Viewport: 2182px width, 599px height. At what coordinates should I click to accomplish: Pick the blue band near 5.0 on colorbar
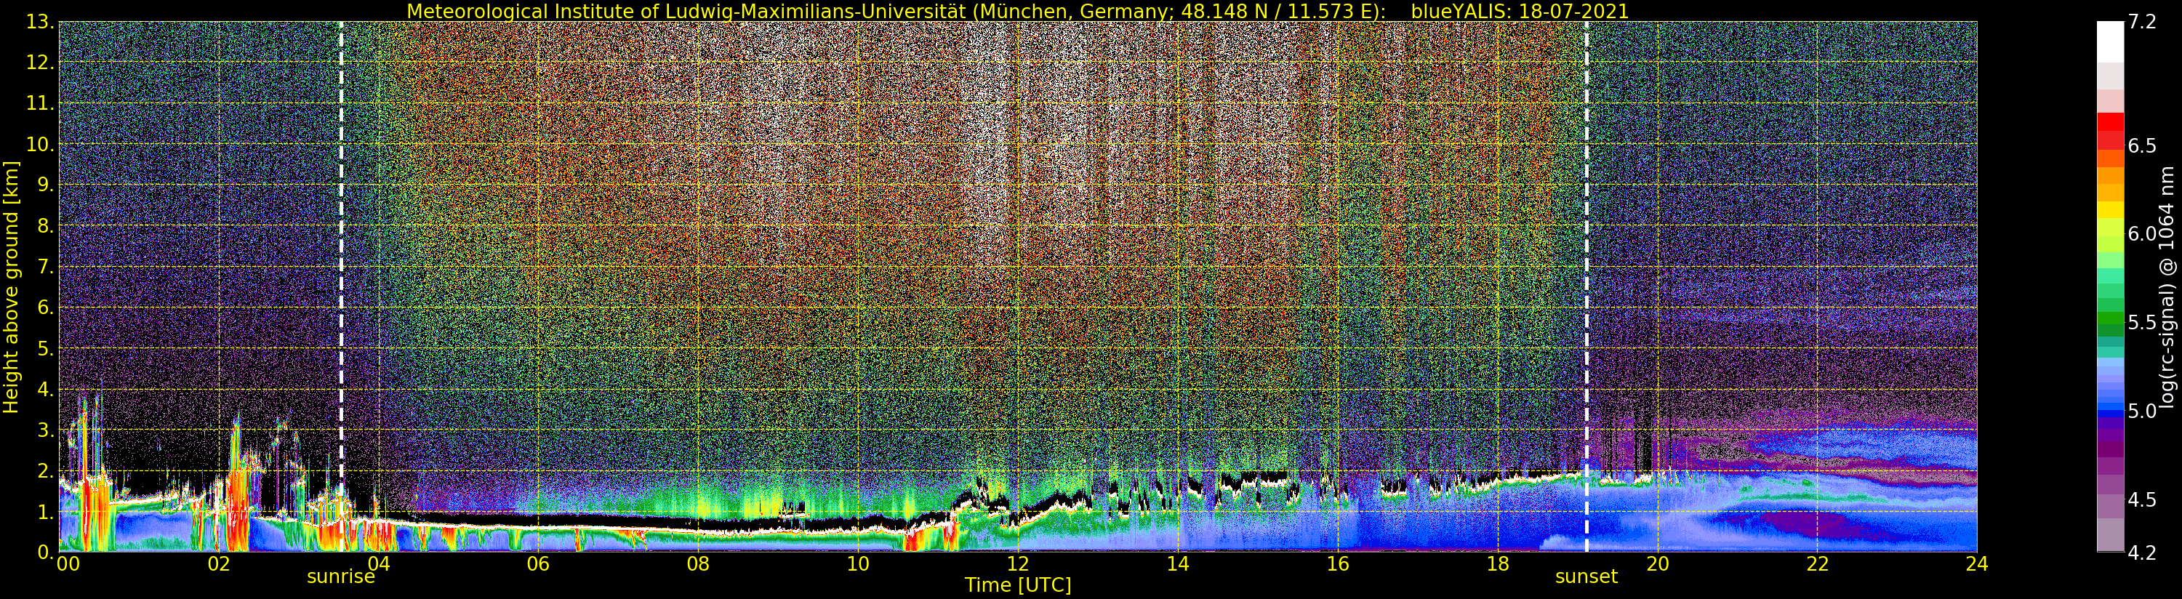point(2109,411)
